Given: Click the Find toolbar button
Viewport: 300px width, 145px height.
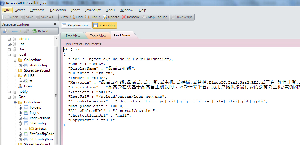Looking at the screenshot, I should 76,17.
